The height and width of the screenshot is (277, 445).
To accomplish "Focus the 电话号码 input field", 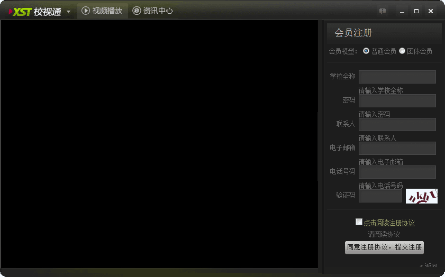I will tap(397, 172).
